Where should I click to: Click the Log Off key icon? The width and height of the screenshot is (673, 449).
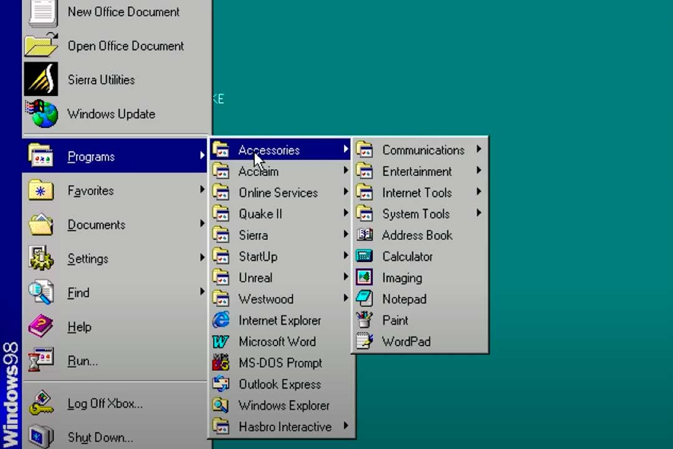[41, 403]
